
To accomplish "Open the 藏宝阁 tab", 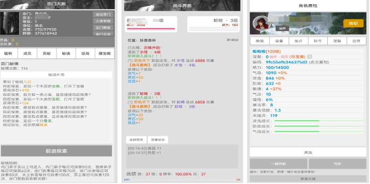I will [104, 53].
